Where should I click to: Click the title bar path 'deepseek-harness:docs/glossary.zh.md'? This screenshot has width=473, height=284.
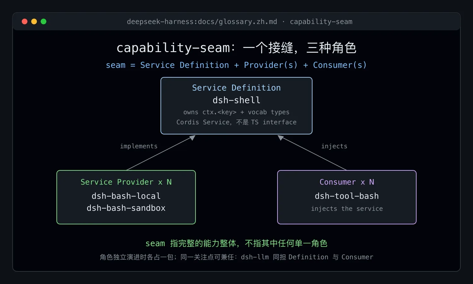click(x=202, y=22)
